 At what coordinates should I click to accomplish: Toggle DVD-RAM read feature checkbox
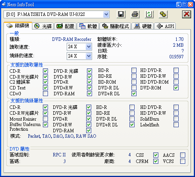pyautogui.click(x=89, y=93)
